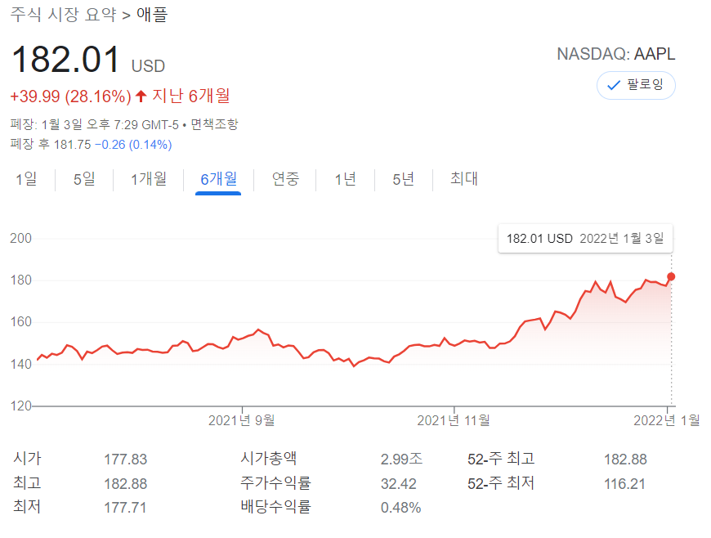This screenshot has height=538, width=711.
Task: Click the 52-주 최저 value 116.21
Action: [624, 484]
